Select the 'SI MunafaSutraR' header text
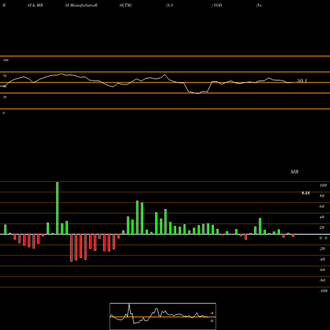 (x=81, y=5)
